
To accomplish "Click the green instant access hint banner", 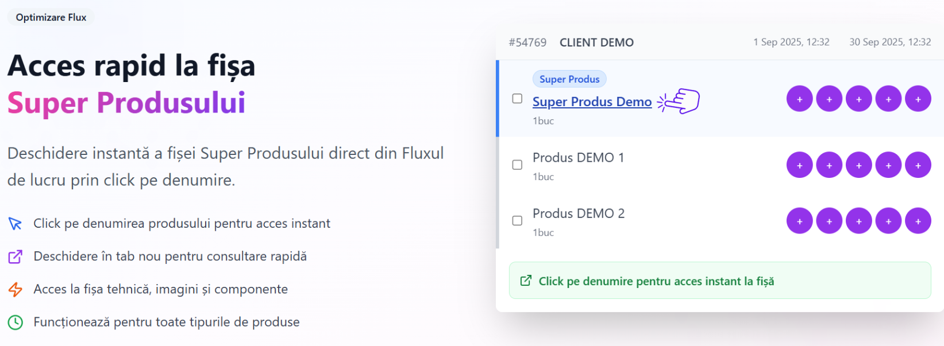I will pyautogui.click(x=720, y=281).
